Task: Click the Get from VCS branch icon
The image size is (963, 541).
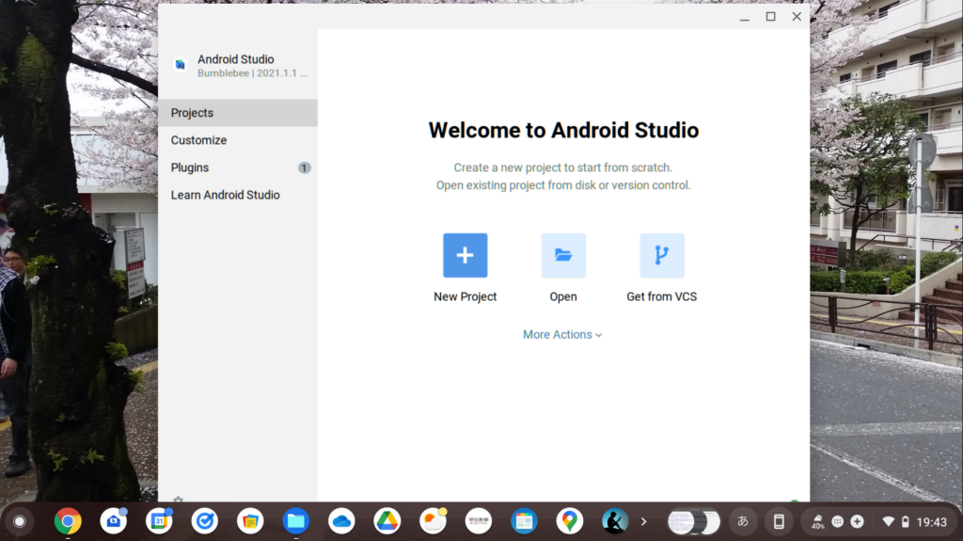Action: point(661,255)
